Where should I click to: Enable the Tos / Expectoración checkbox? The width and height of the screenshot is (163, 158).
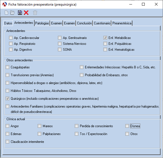click(77, 134)
